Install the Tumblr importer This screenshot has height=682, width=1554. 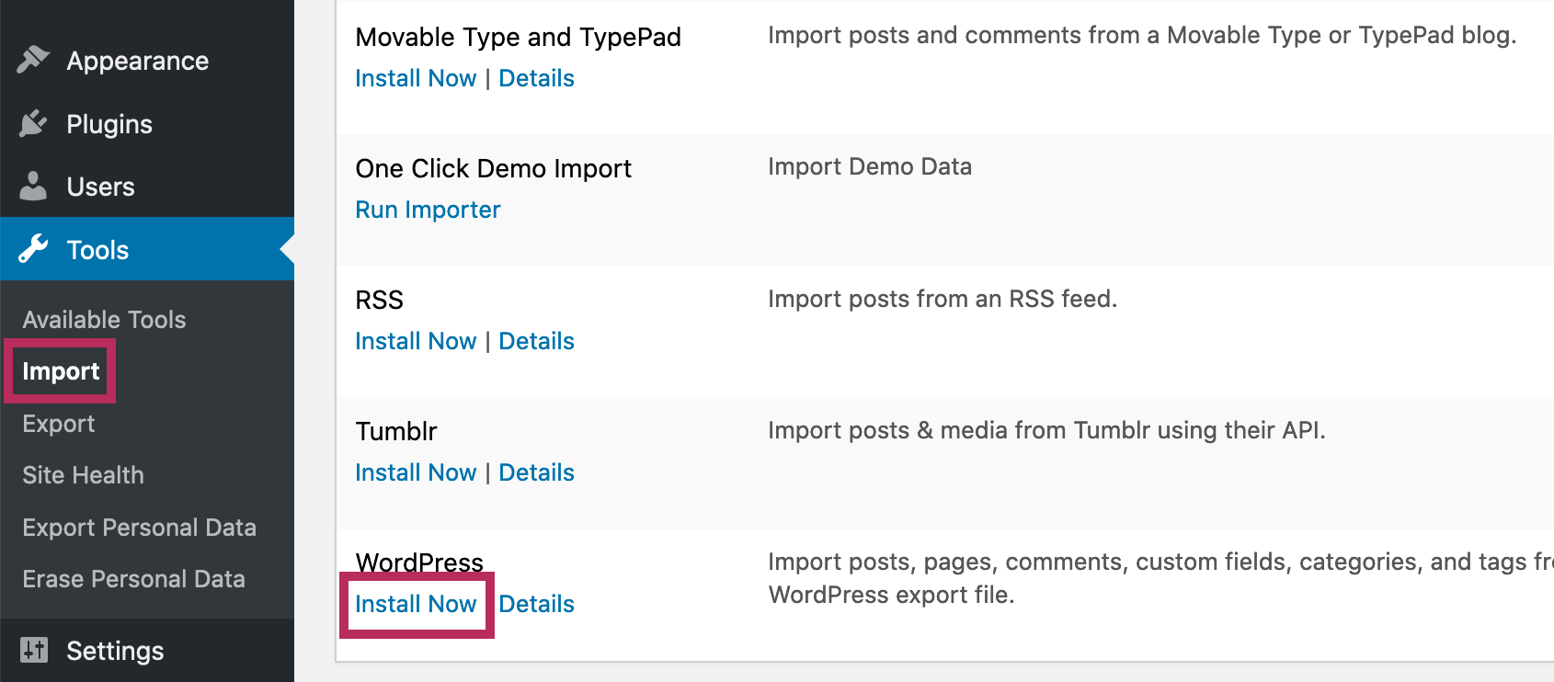pyautogui.click(x=416, y=472)
